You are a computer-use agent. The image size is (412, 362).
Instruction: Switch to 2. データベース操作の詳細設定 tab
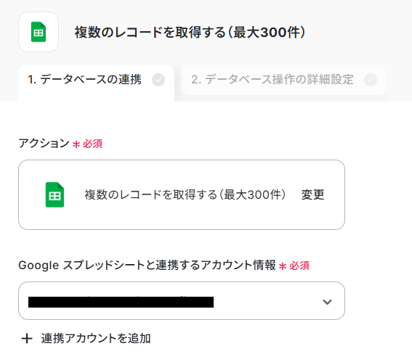click(x=283, y=80)
